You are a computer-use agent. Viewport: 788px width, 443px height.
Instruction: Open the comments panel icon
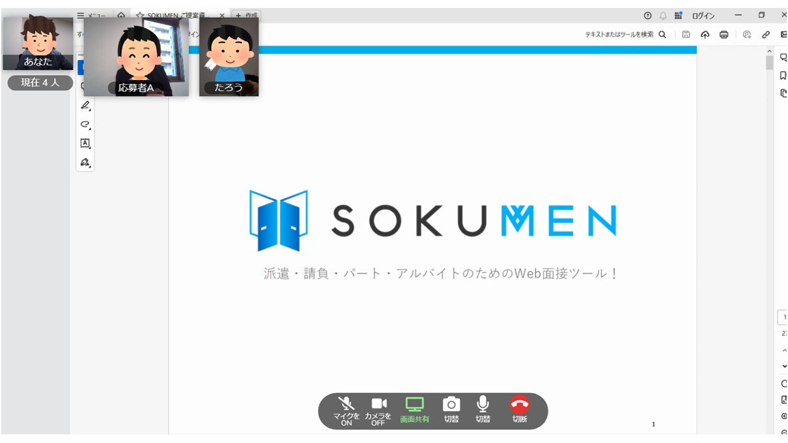[x=784, y=57]
